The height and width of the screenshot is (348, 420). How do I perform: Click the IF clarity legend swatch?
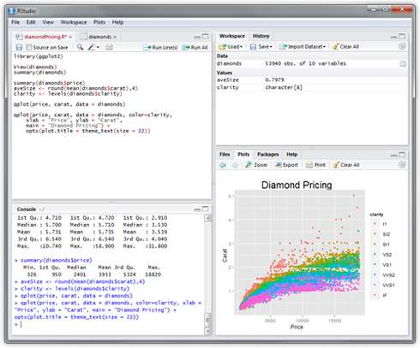coord(375,295)
